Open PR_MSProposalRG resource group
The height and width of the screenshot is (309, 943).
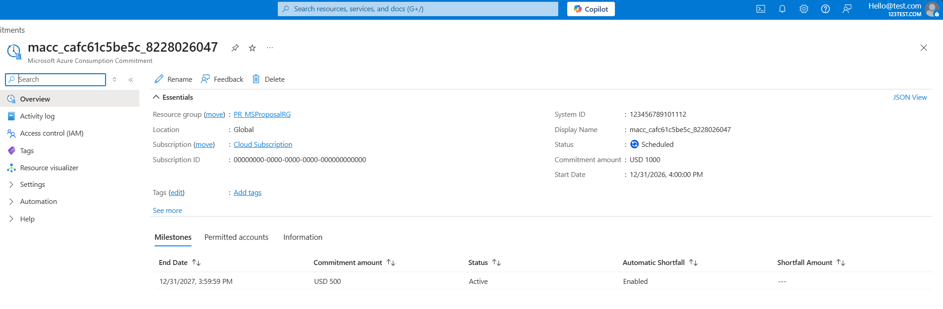[262, 115]
